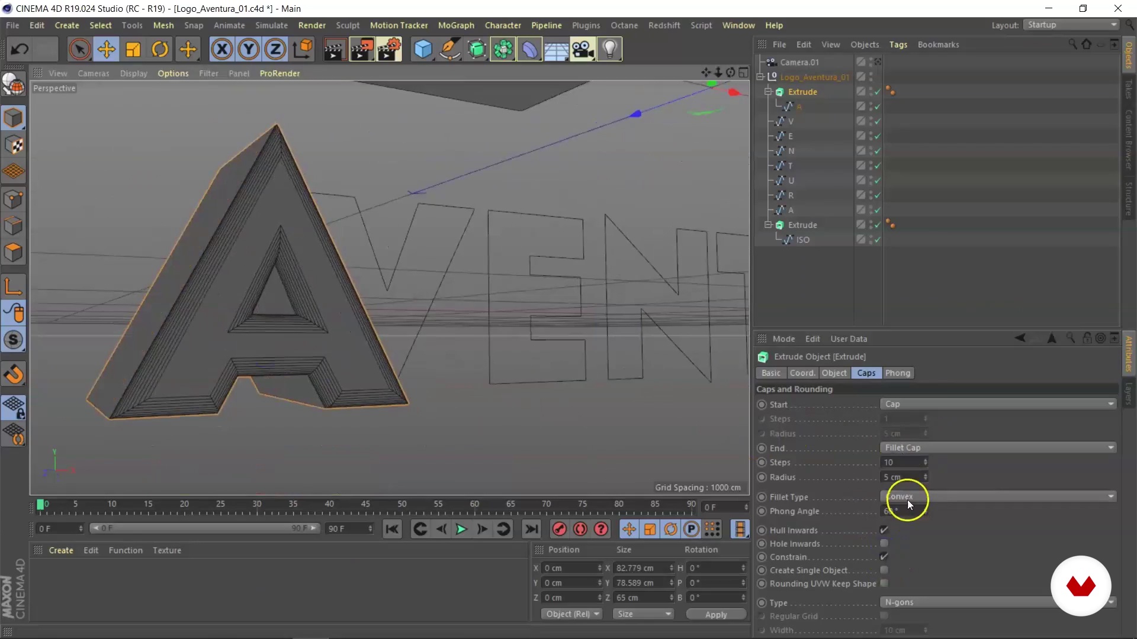Open the Render menu

click(311, 25)
